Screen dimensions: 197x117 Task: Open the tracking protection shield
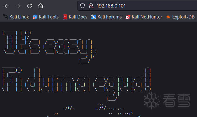click(x=83, y=6)
